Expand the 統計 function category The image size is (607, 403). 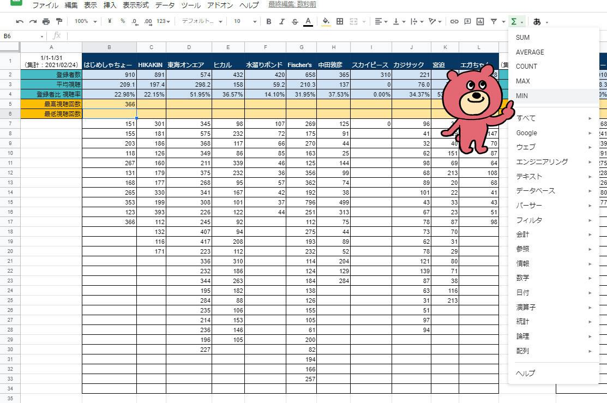click(x=554, y=322)
